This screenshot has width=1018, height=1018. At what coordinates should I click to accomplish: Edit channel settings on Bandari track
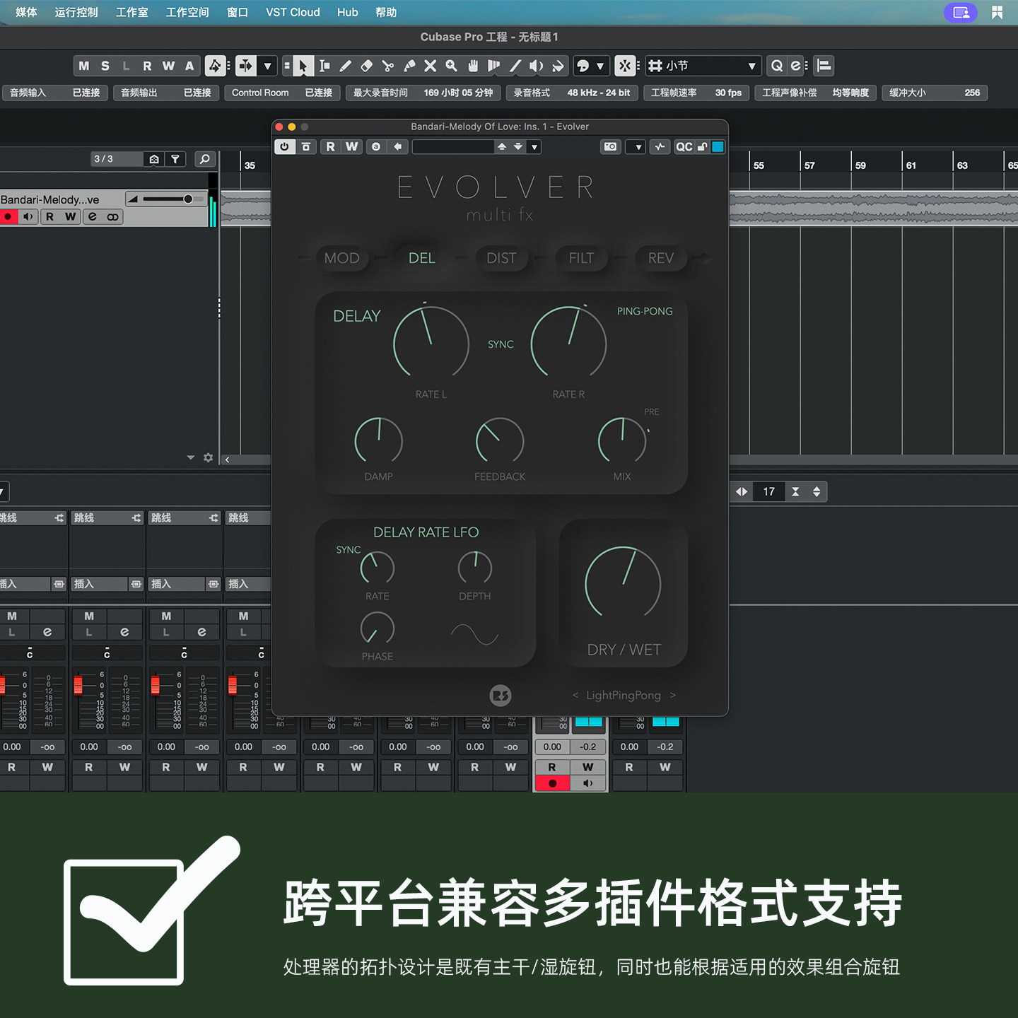click(x=92, y=217)
